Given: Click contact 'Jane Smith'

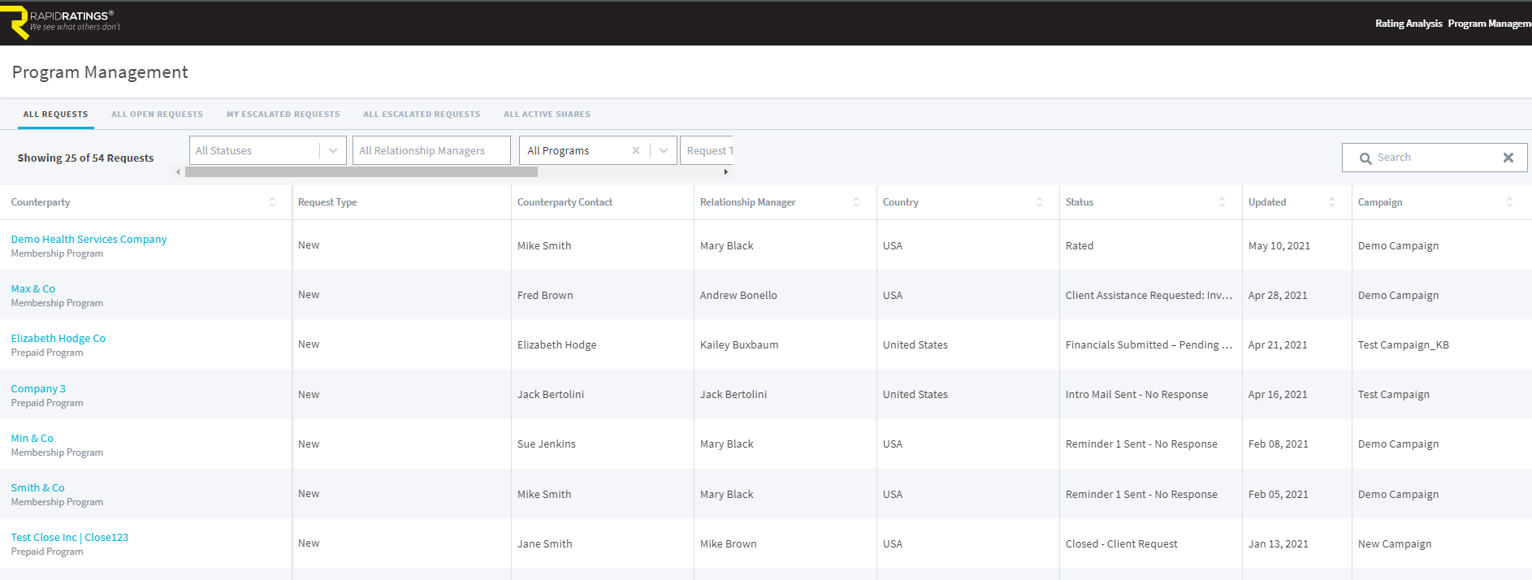Looking at the screenshot, I should [x=545, y=544].
